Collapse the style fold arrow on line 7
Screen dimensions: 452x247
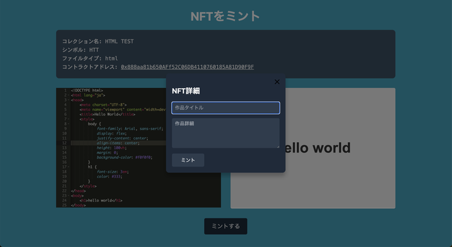point(69,119)
